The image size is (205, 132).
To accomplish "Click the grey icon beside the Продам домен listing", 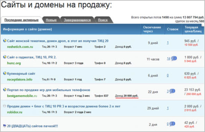I will pos(5,106).
